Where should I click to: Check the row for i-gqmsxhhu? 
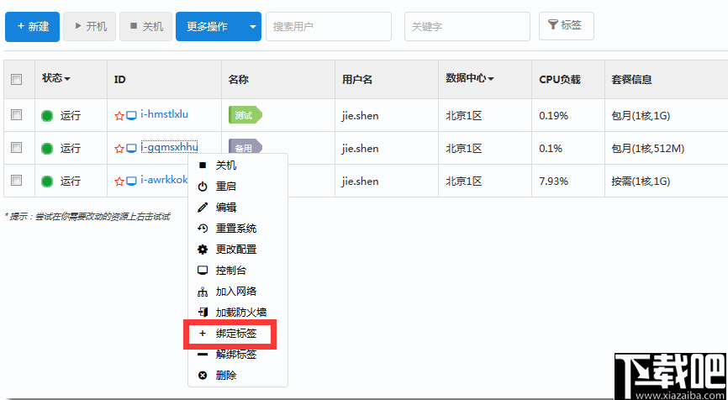tap(16, 148)
